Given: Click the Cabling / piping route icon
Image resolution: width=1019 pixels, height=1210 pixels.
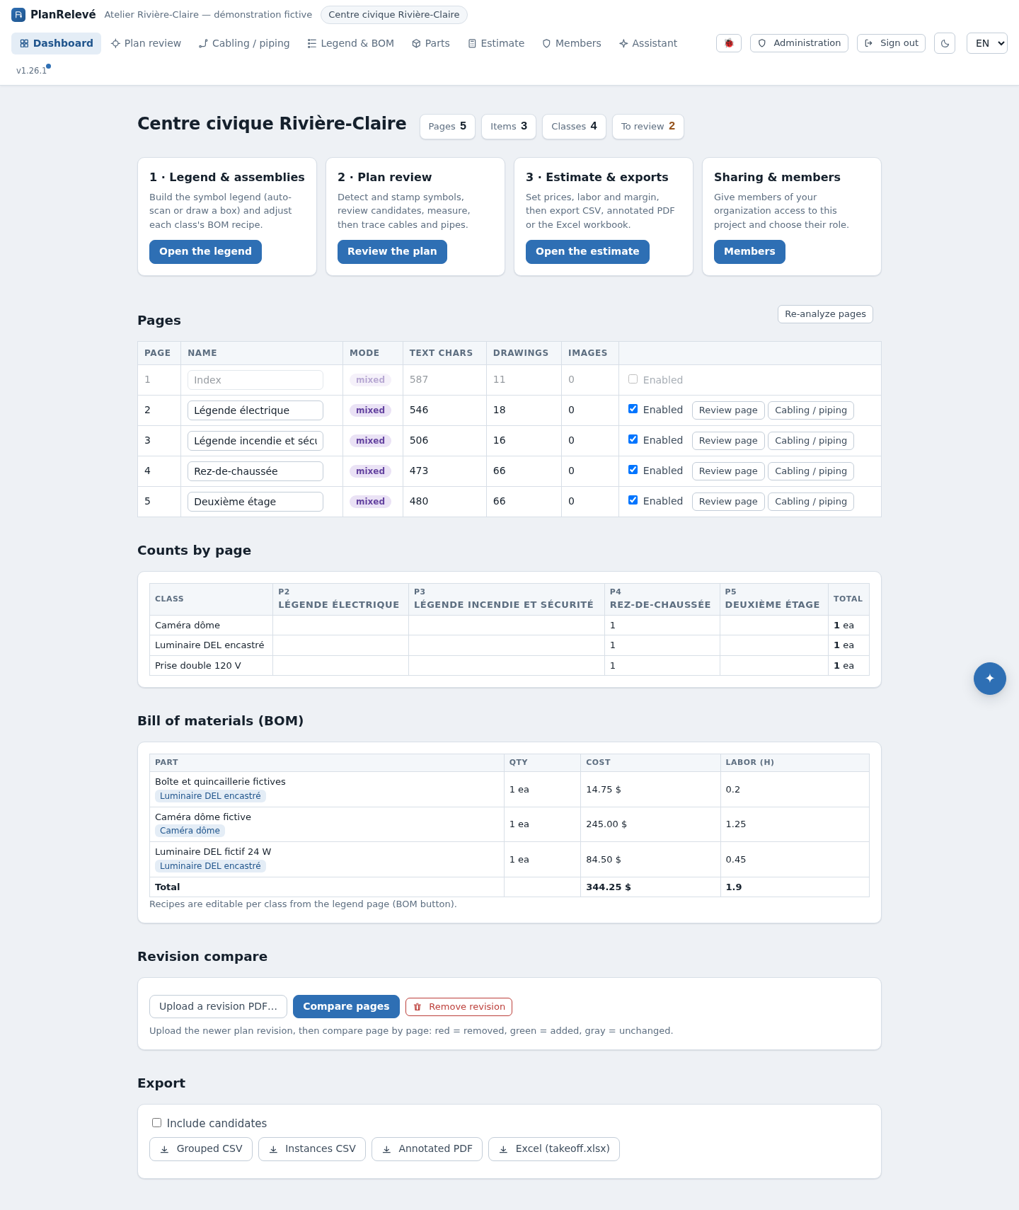Looking at the screenshot, I should click(x=203, y=43).
